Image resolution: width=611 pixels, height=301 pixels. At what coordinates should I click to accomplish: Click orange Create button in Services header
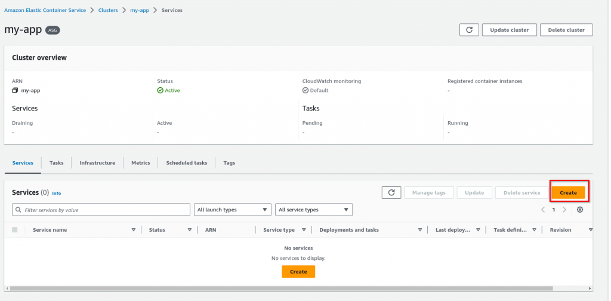568,193
